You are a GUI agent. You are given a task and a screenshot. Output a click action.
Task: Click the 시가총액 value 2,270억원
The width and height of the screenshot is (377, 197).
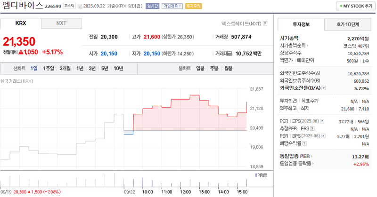point(358,39)
